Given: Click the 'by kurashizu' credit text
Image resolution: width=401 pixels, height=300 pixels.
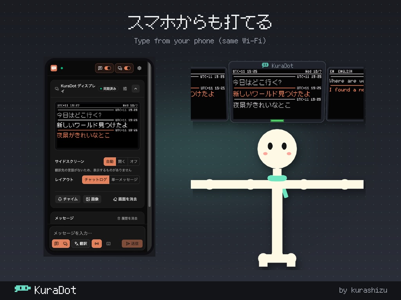Looking at the screenshot, I should (363, 290).
